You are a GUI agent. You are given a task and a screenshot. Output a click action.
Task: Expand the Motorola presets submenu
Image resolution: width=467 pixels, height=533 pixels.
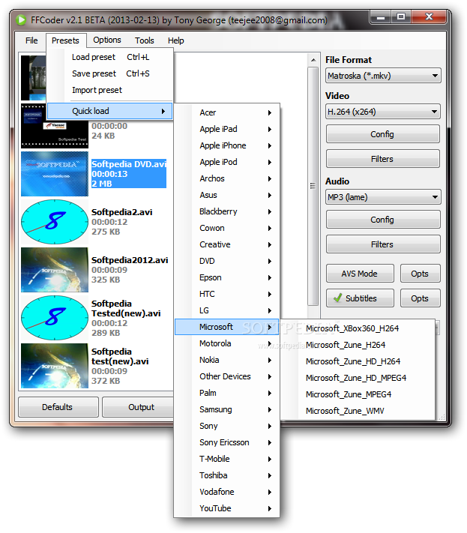[226, 343]
